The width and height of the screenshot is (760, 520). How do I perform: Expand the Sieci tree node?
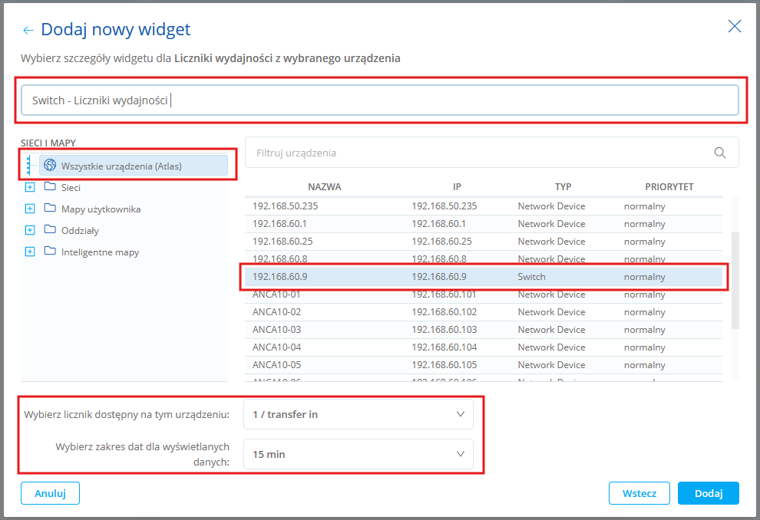pos(30,187)
